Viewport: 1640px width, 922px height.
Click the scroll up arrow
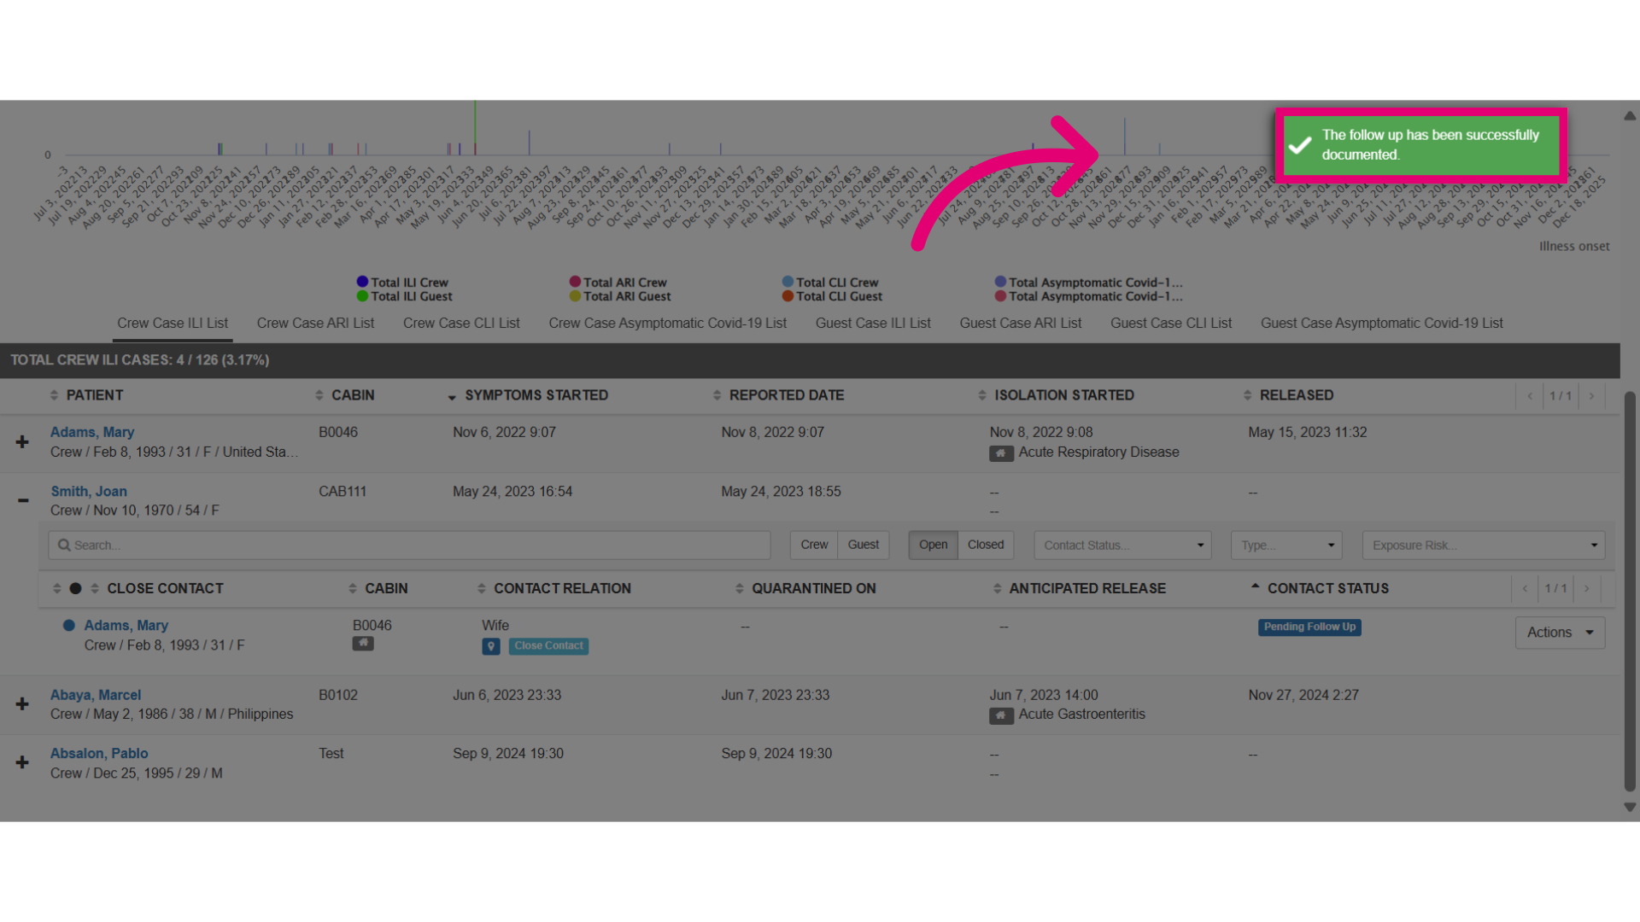pyautogui.click(x=1630, y=116)
